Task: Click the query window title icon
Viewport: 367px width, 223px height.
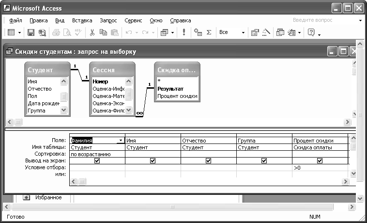Action: tap(9, 51)
